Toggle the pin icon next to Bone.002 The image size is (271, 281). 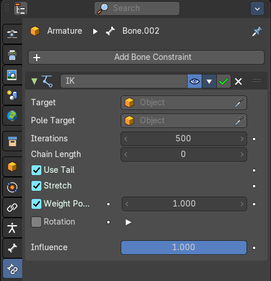pyautogui.click(x=257, y=31)
